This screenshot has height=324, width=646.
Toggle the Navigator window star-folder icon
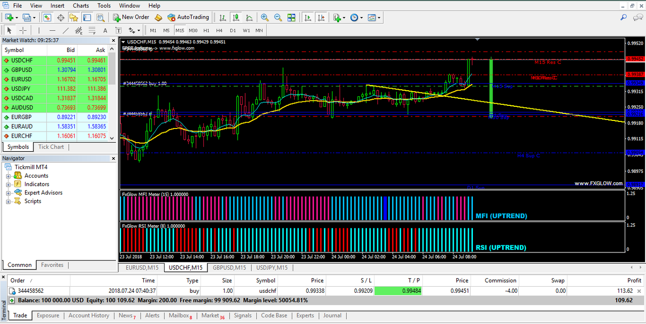[74, 17]
